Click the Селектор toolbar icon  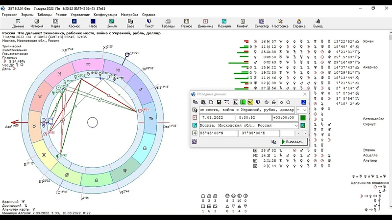pos(262,23)
